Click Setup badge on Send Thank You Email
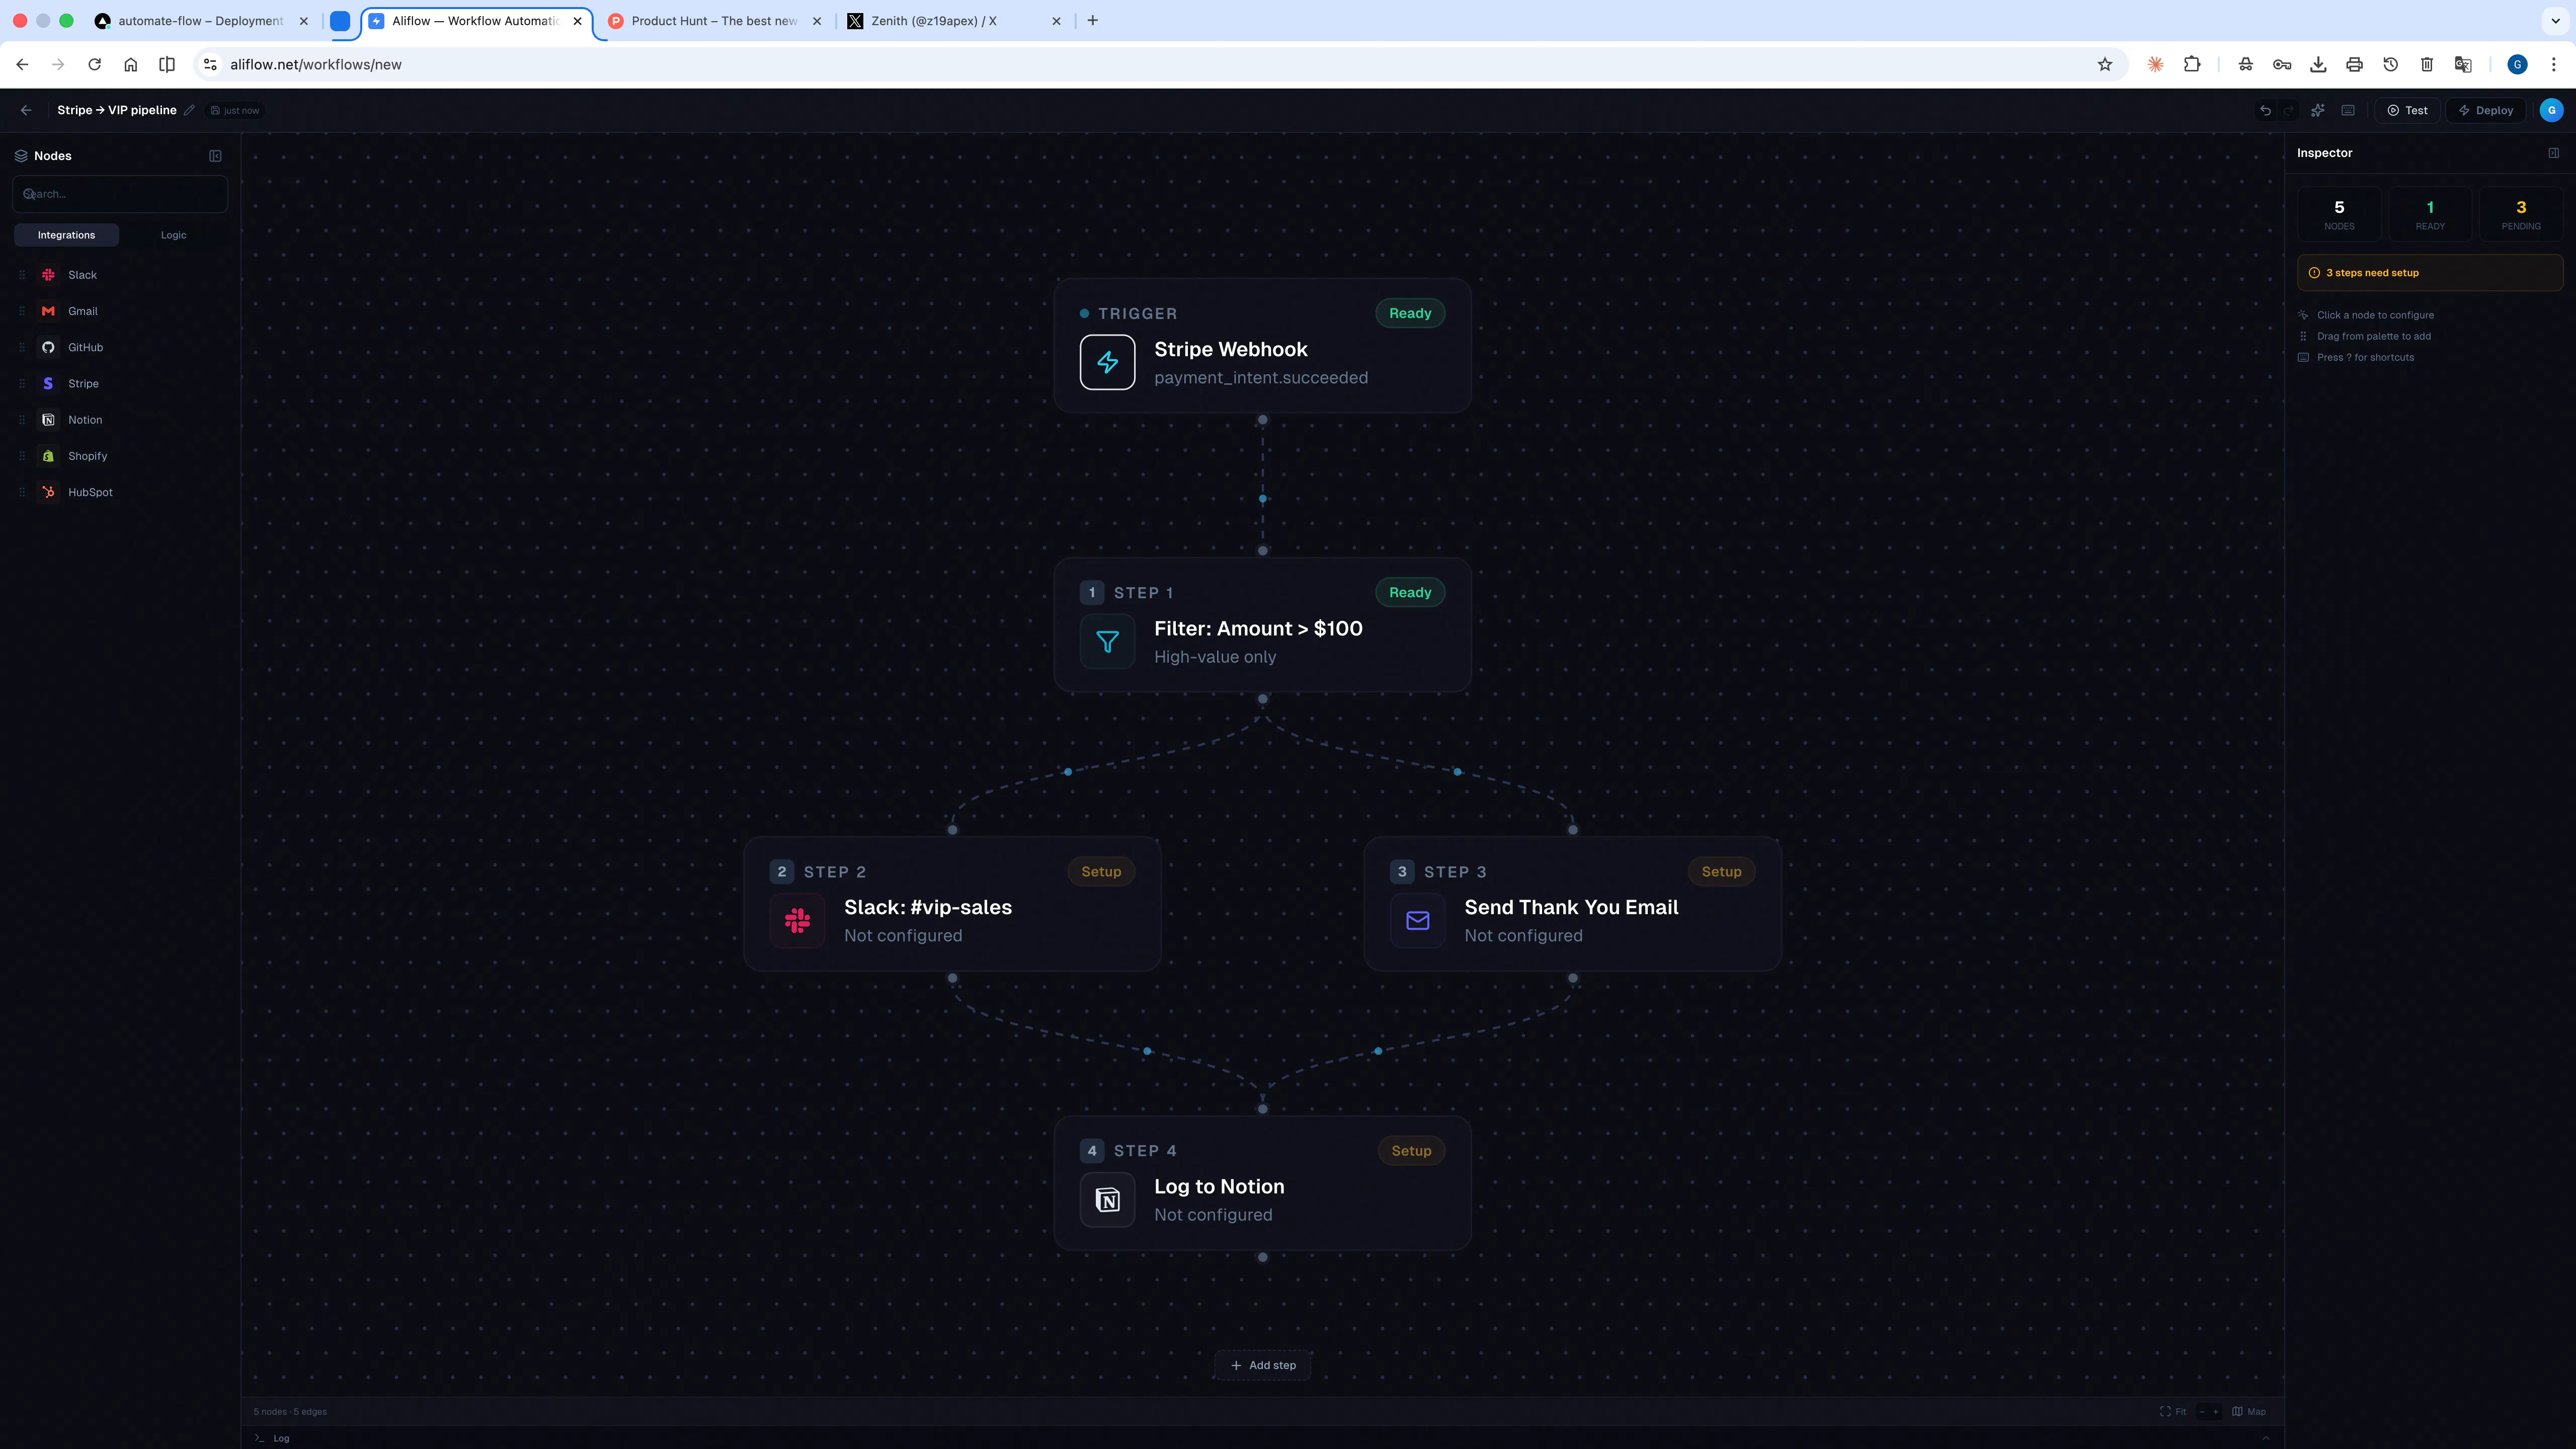2576x1449 pixels. [x=1721, y=871]
